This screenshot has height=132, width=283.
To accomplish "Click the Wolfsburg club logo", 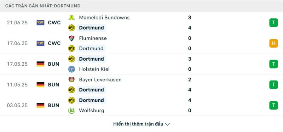I will click(x=71, y=110).
